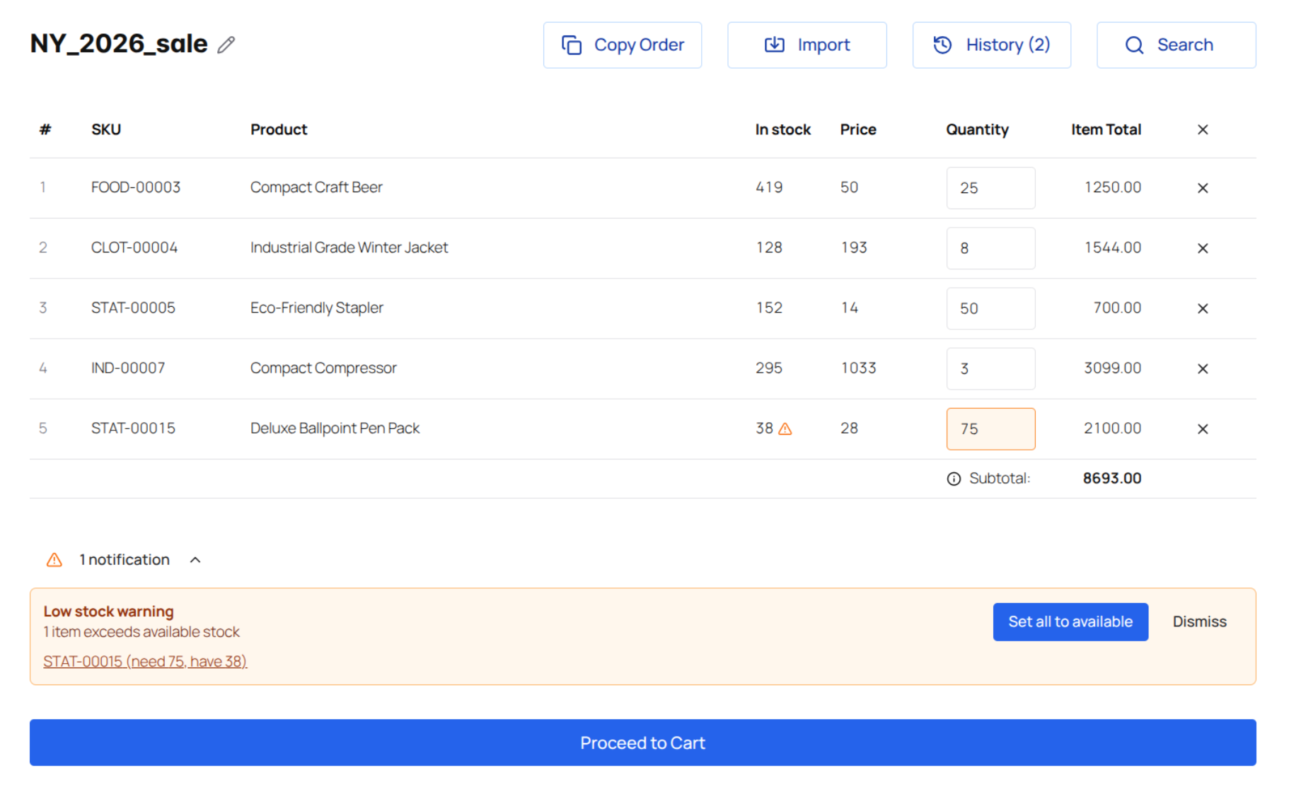Viewport: 1289px width, 794px height.
Task: Click the pencil icon to rename order
Action: [x=226, y=45]
